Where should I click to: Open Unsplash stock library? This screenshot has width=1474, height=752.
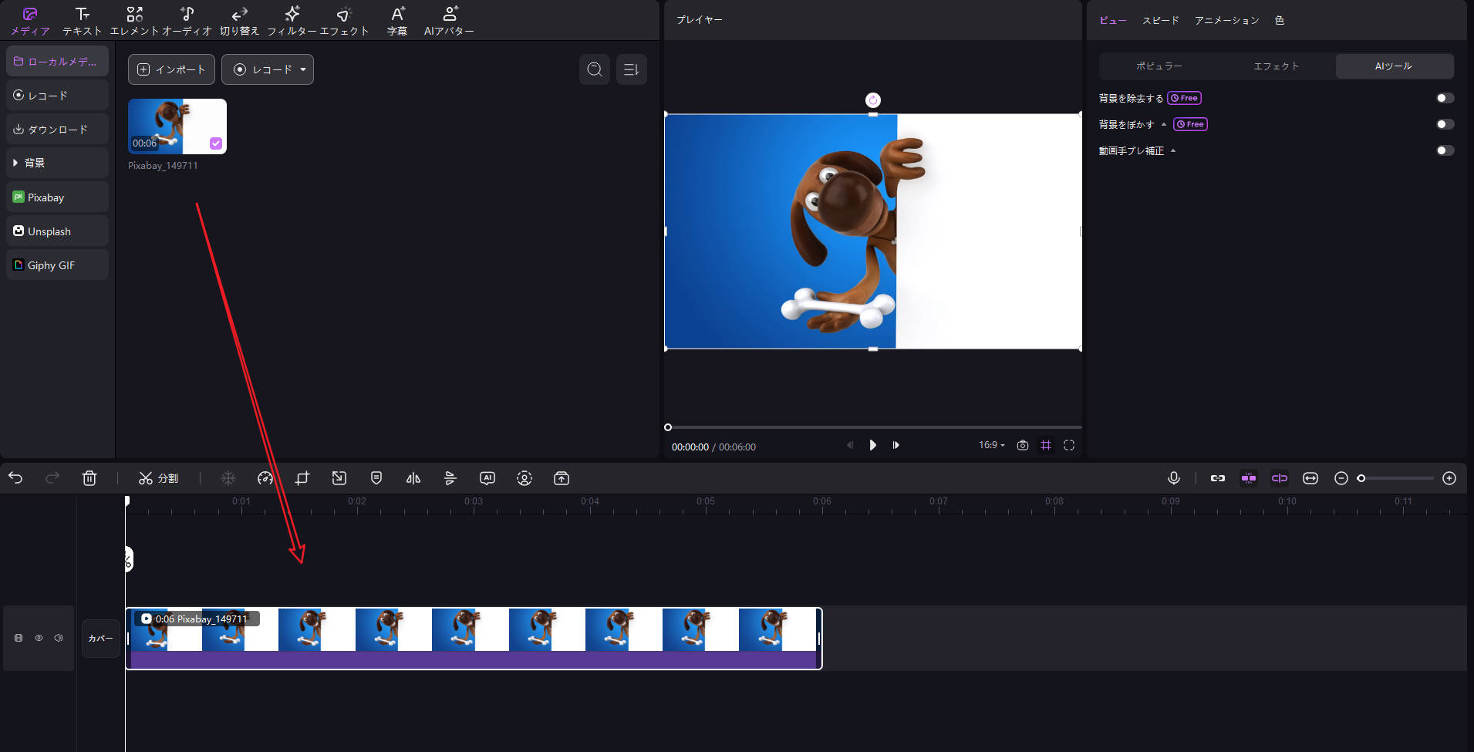coord(57,231)
